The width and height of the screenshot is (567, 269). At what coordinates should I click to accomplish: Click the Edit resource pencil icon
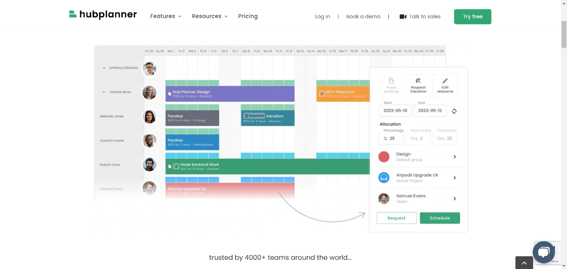(445, 81)
